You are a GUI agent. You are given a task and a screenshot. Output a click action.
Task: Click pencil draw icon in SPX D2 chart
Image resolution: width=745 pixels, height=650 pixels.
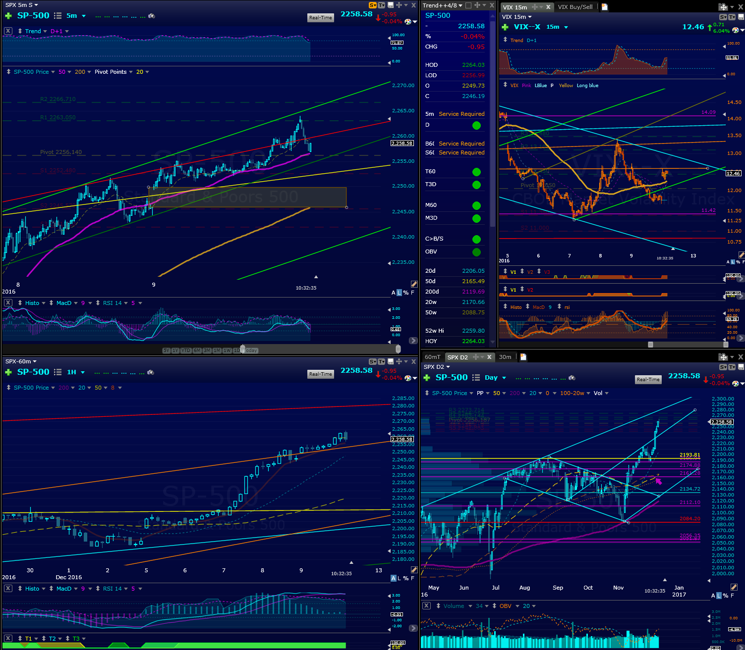point(734,587)
